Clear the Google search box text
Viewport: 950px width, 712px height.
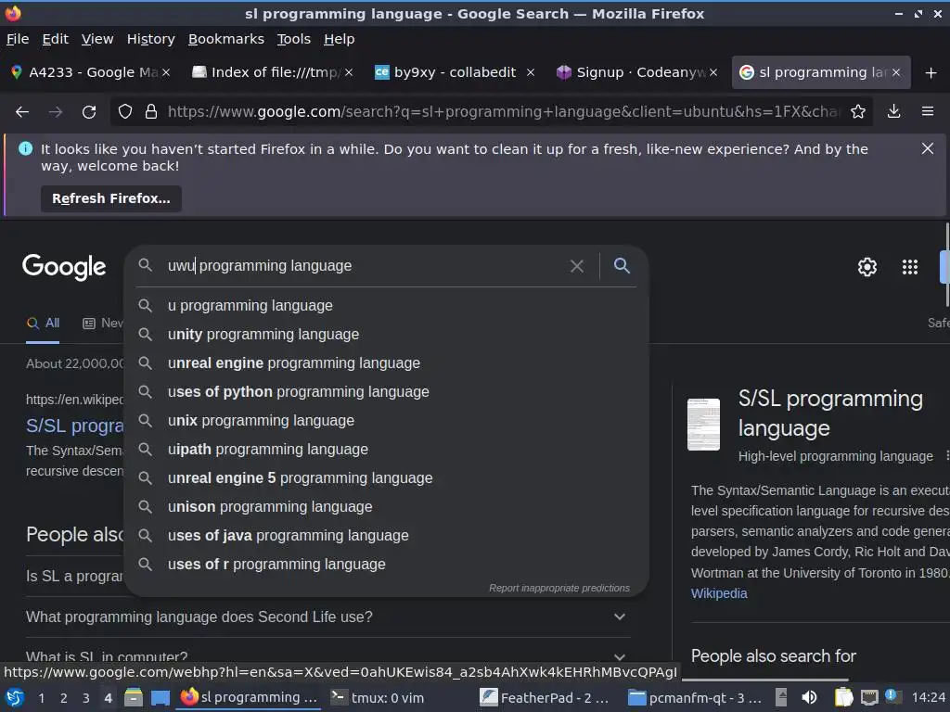tap(577, 266)
